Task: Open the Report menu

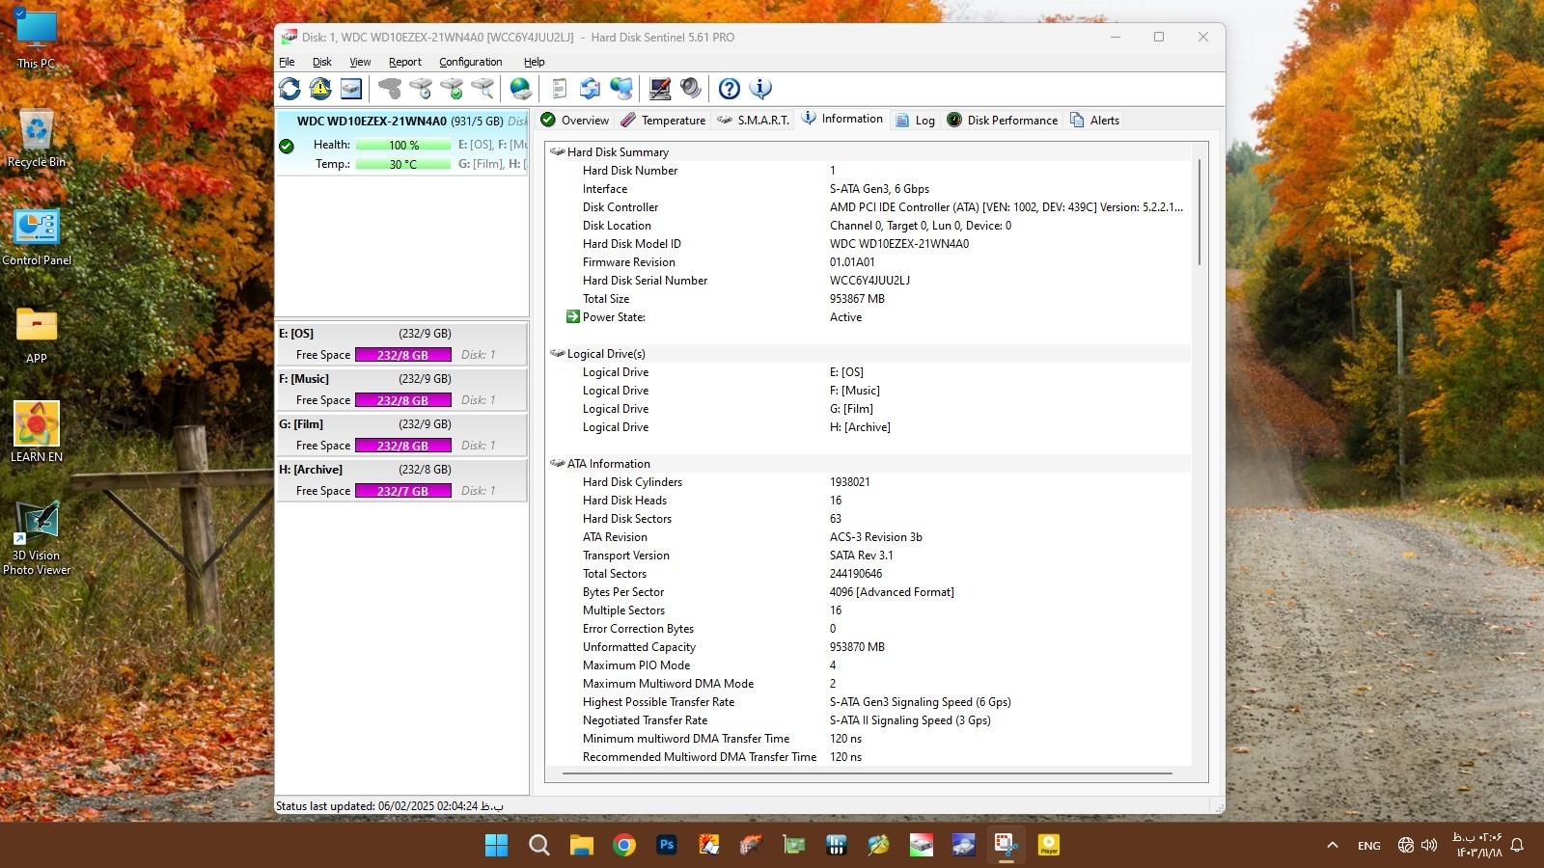Action: coord(404,62)
